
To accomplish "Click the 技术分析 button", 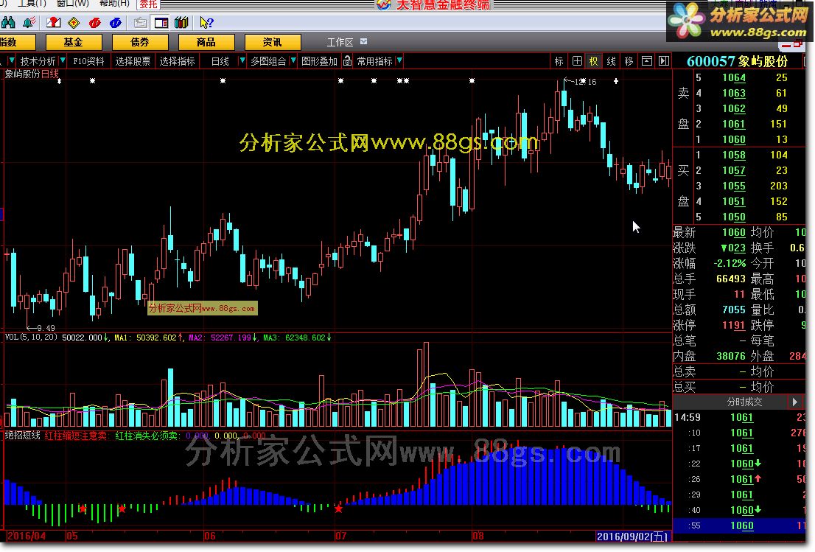I will pos(38,61).
